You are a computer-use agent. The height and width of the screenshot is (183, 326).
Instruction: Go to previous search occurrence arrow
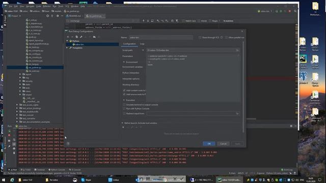click(144, 21)
